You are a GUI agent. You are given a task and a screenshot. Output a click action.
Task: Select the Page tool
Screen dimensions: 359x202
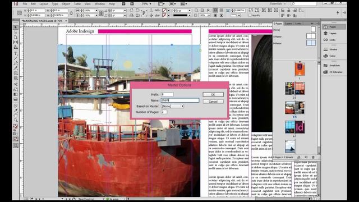pyautogui.click(x=16, y=38)
